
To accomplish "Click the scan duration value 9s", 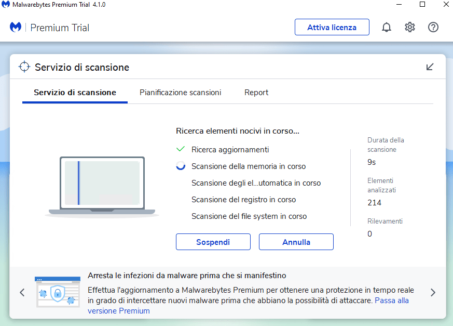I will tap(372, 162).
